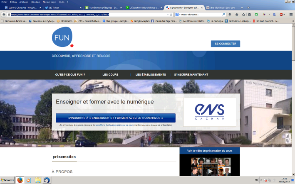Click the volume icon in system tray

[x=274, y=180]
